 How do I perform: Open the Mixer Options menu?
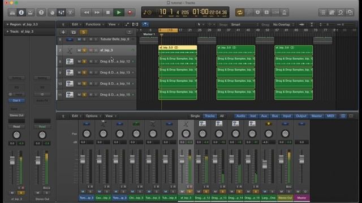[93, 116]
